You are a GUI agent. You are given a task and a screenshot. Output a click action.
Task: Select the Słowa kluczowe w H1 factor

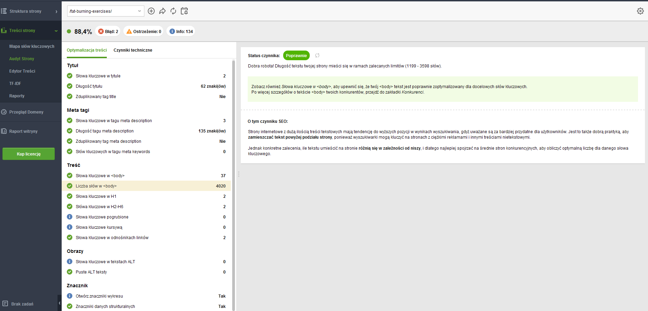point(96,196)
